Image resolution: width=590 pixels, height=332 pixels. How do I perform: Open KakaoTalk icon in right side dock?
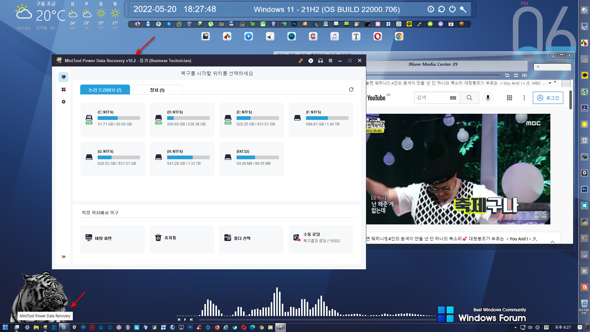pyautogui.click(x=584, y=75)
